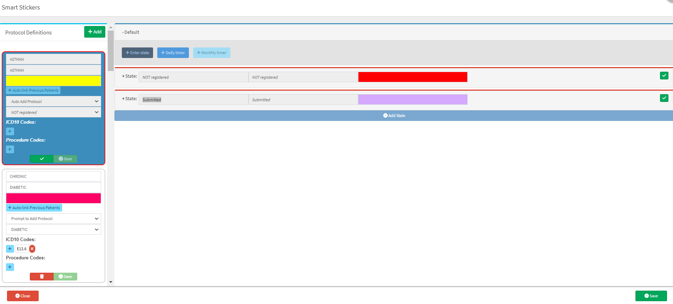Add a Daily timer trigger
The width and height of the screenshot is (673, 304).
173,53
